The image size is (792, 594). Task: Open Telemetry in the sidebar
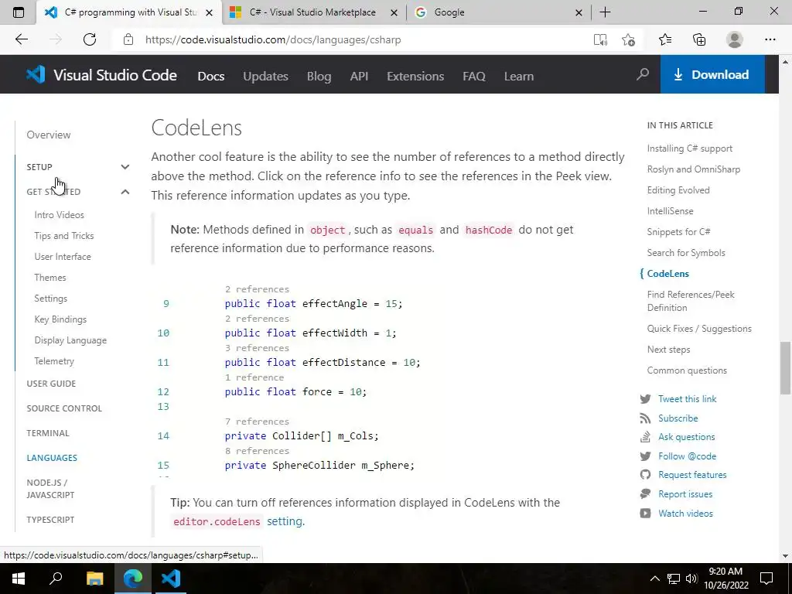(54, 361)
